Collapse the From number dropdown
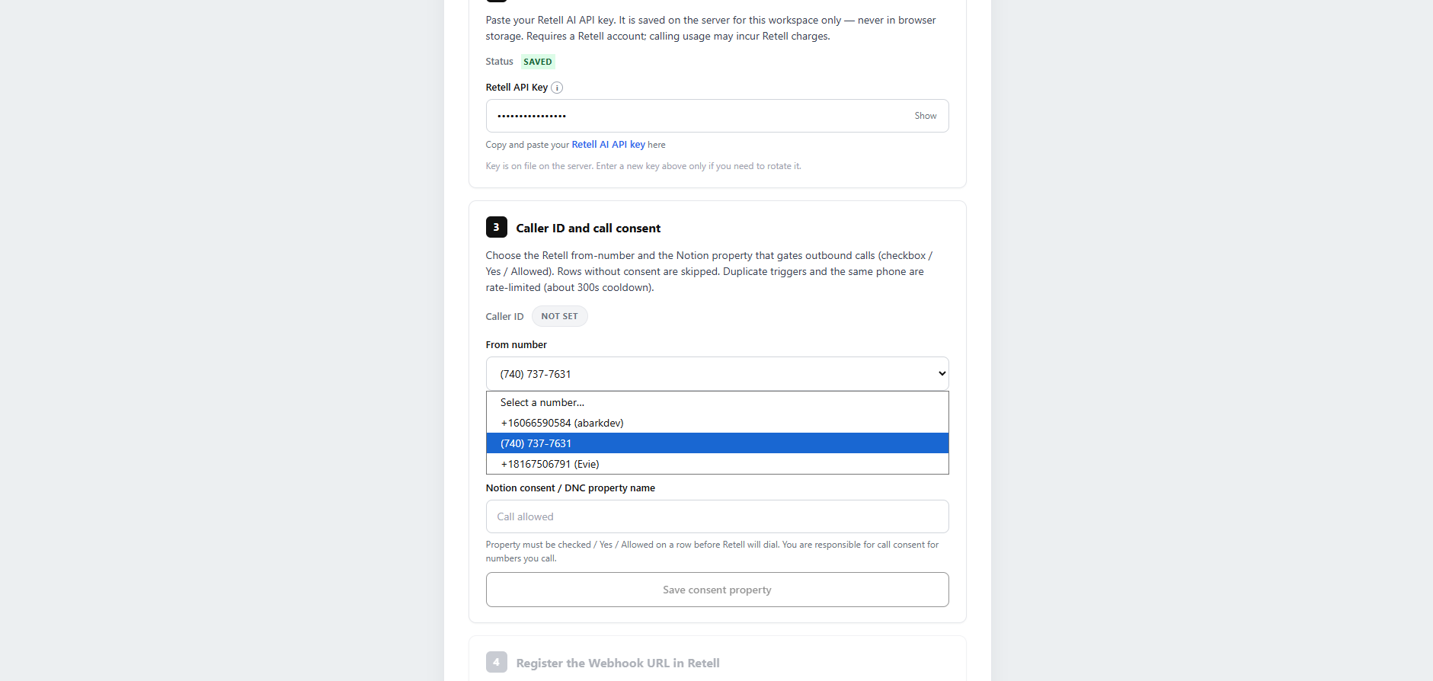This screenshot has height=681, width=1433. point(717,373)
